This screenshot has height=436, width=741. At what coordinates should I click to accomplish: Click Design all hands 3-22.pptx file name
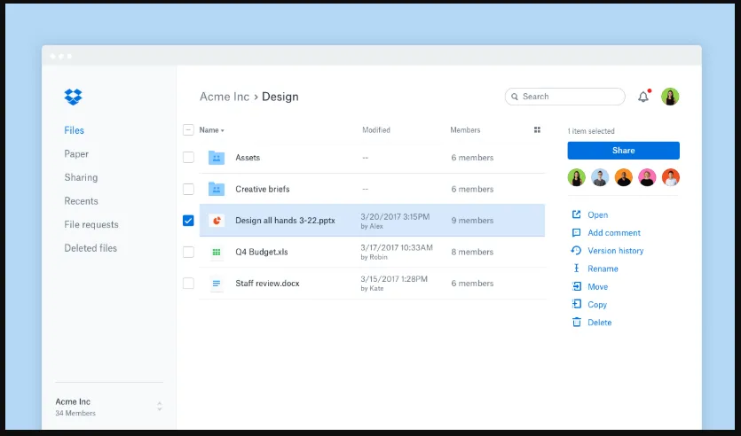[x=285, y=221]
